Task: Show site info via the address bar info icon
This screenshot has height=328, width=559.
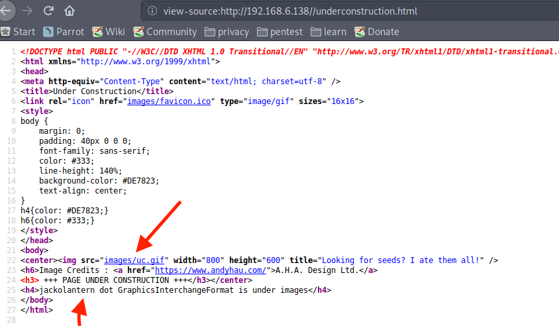Action: [x=152, y=11]
